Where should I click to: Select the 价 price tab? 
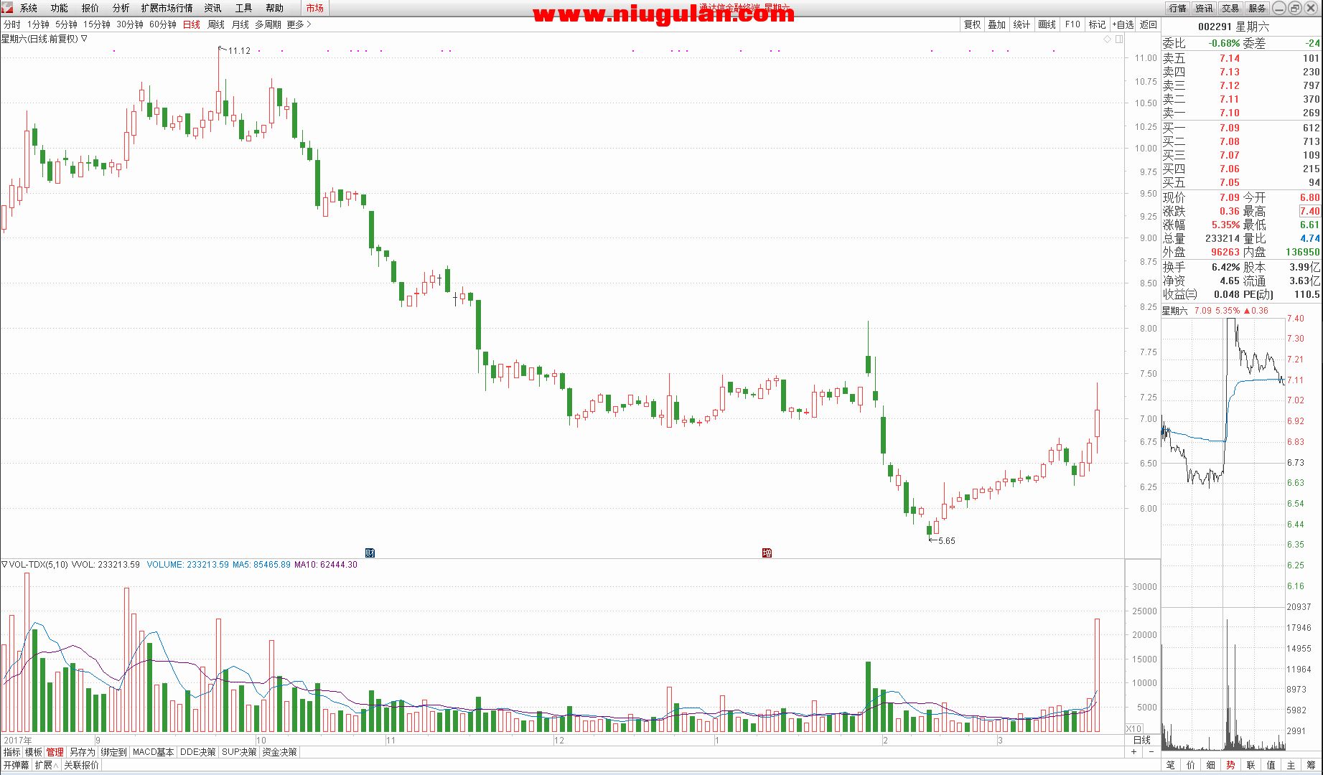(1191, 765)
